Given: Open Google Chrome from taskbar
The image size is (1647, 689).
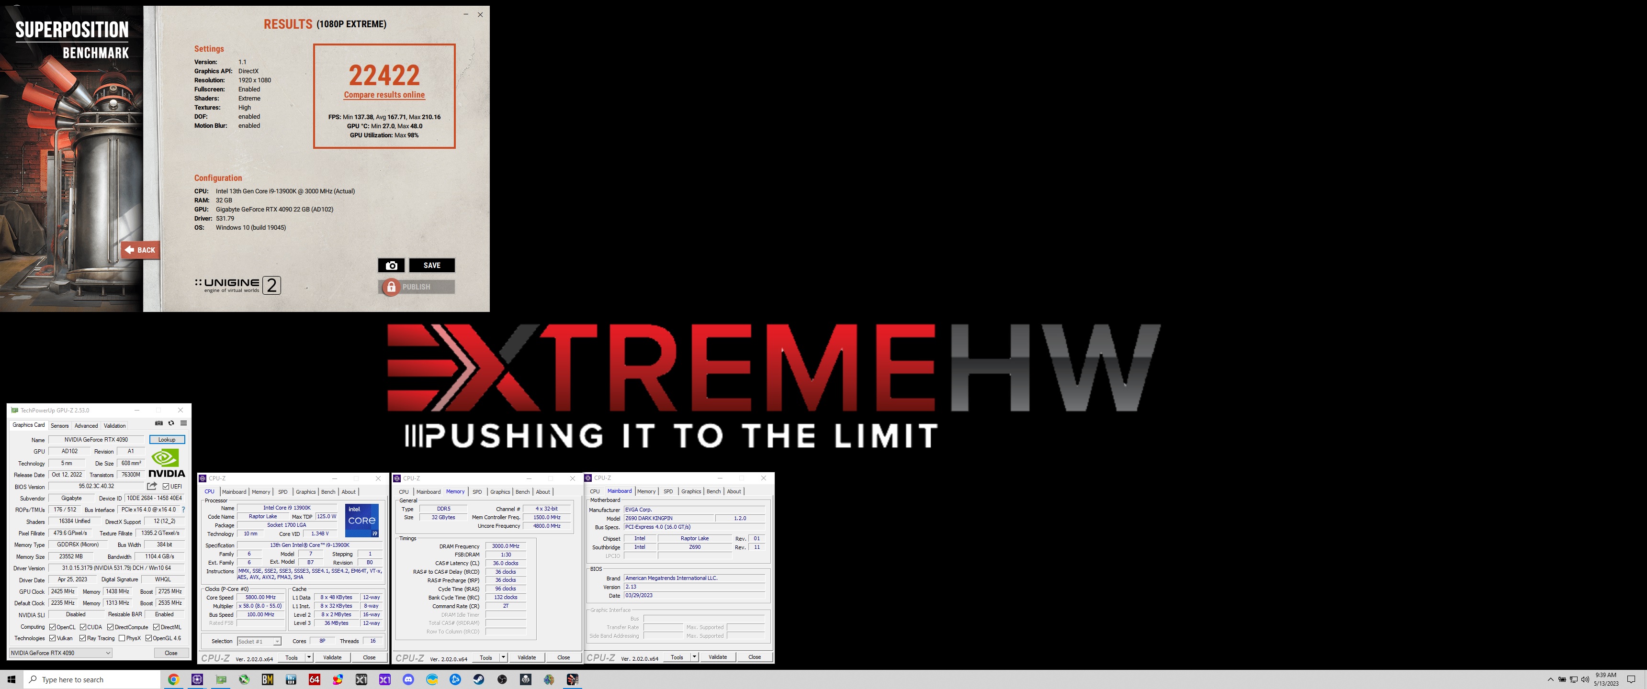Looking at the screenshot, I should (x=173, y=679).
